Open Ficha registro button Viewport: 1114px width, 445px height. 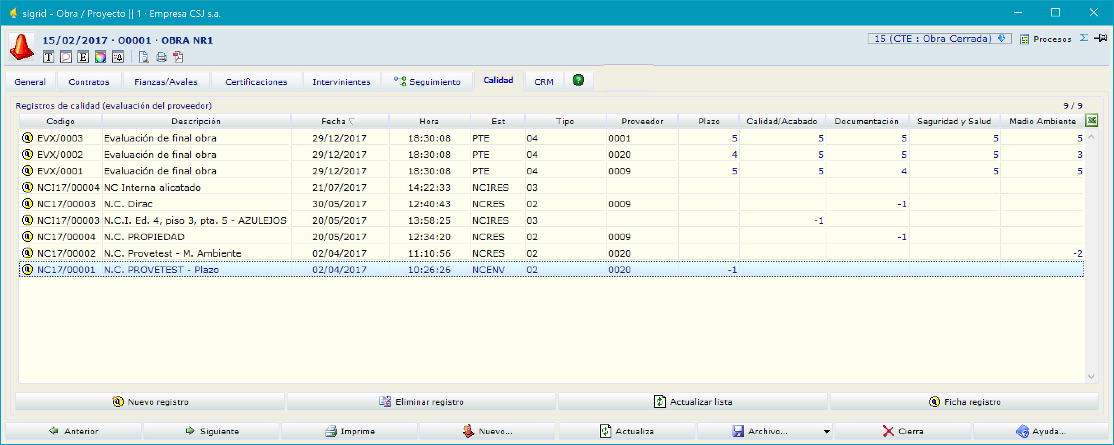point(964,401)
